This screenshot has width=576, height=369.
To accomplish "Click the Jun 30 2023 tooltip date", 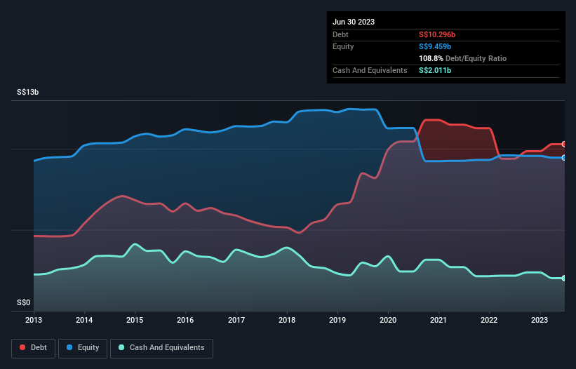I will pos(354,22).
